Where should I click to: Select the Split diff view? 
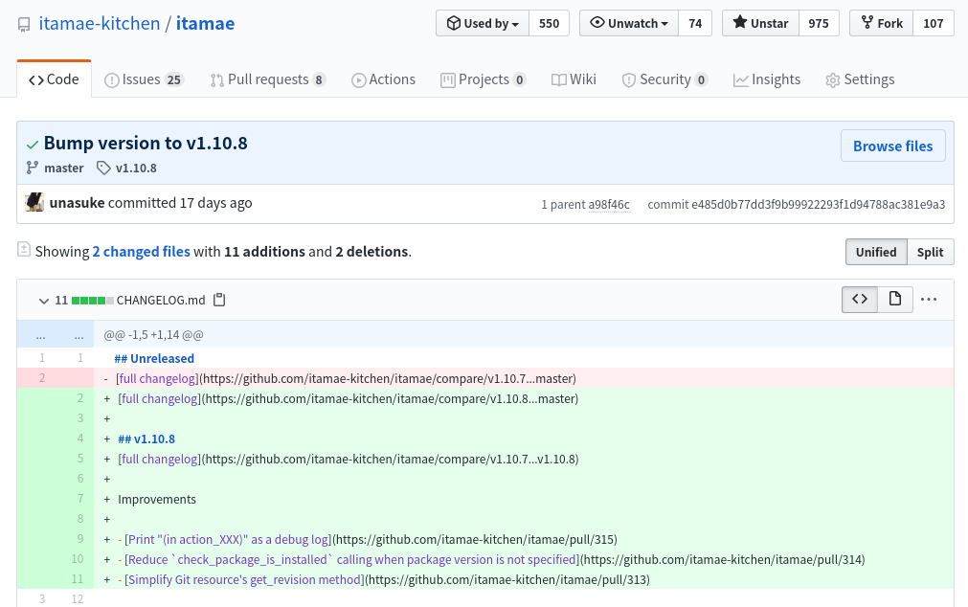[x=930, y=252]
